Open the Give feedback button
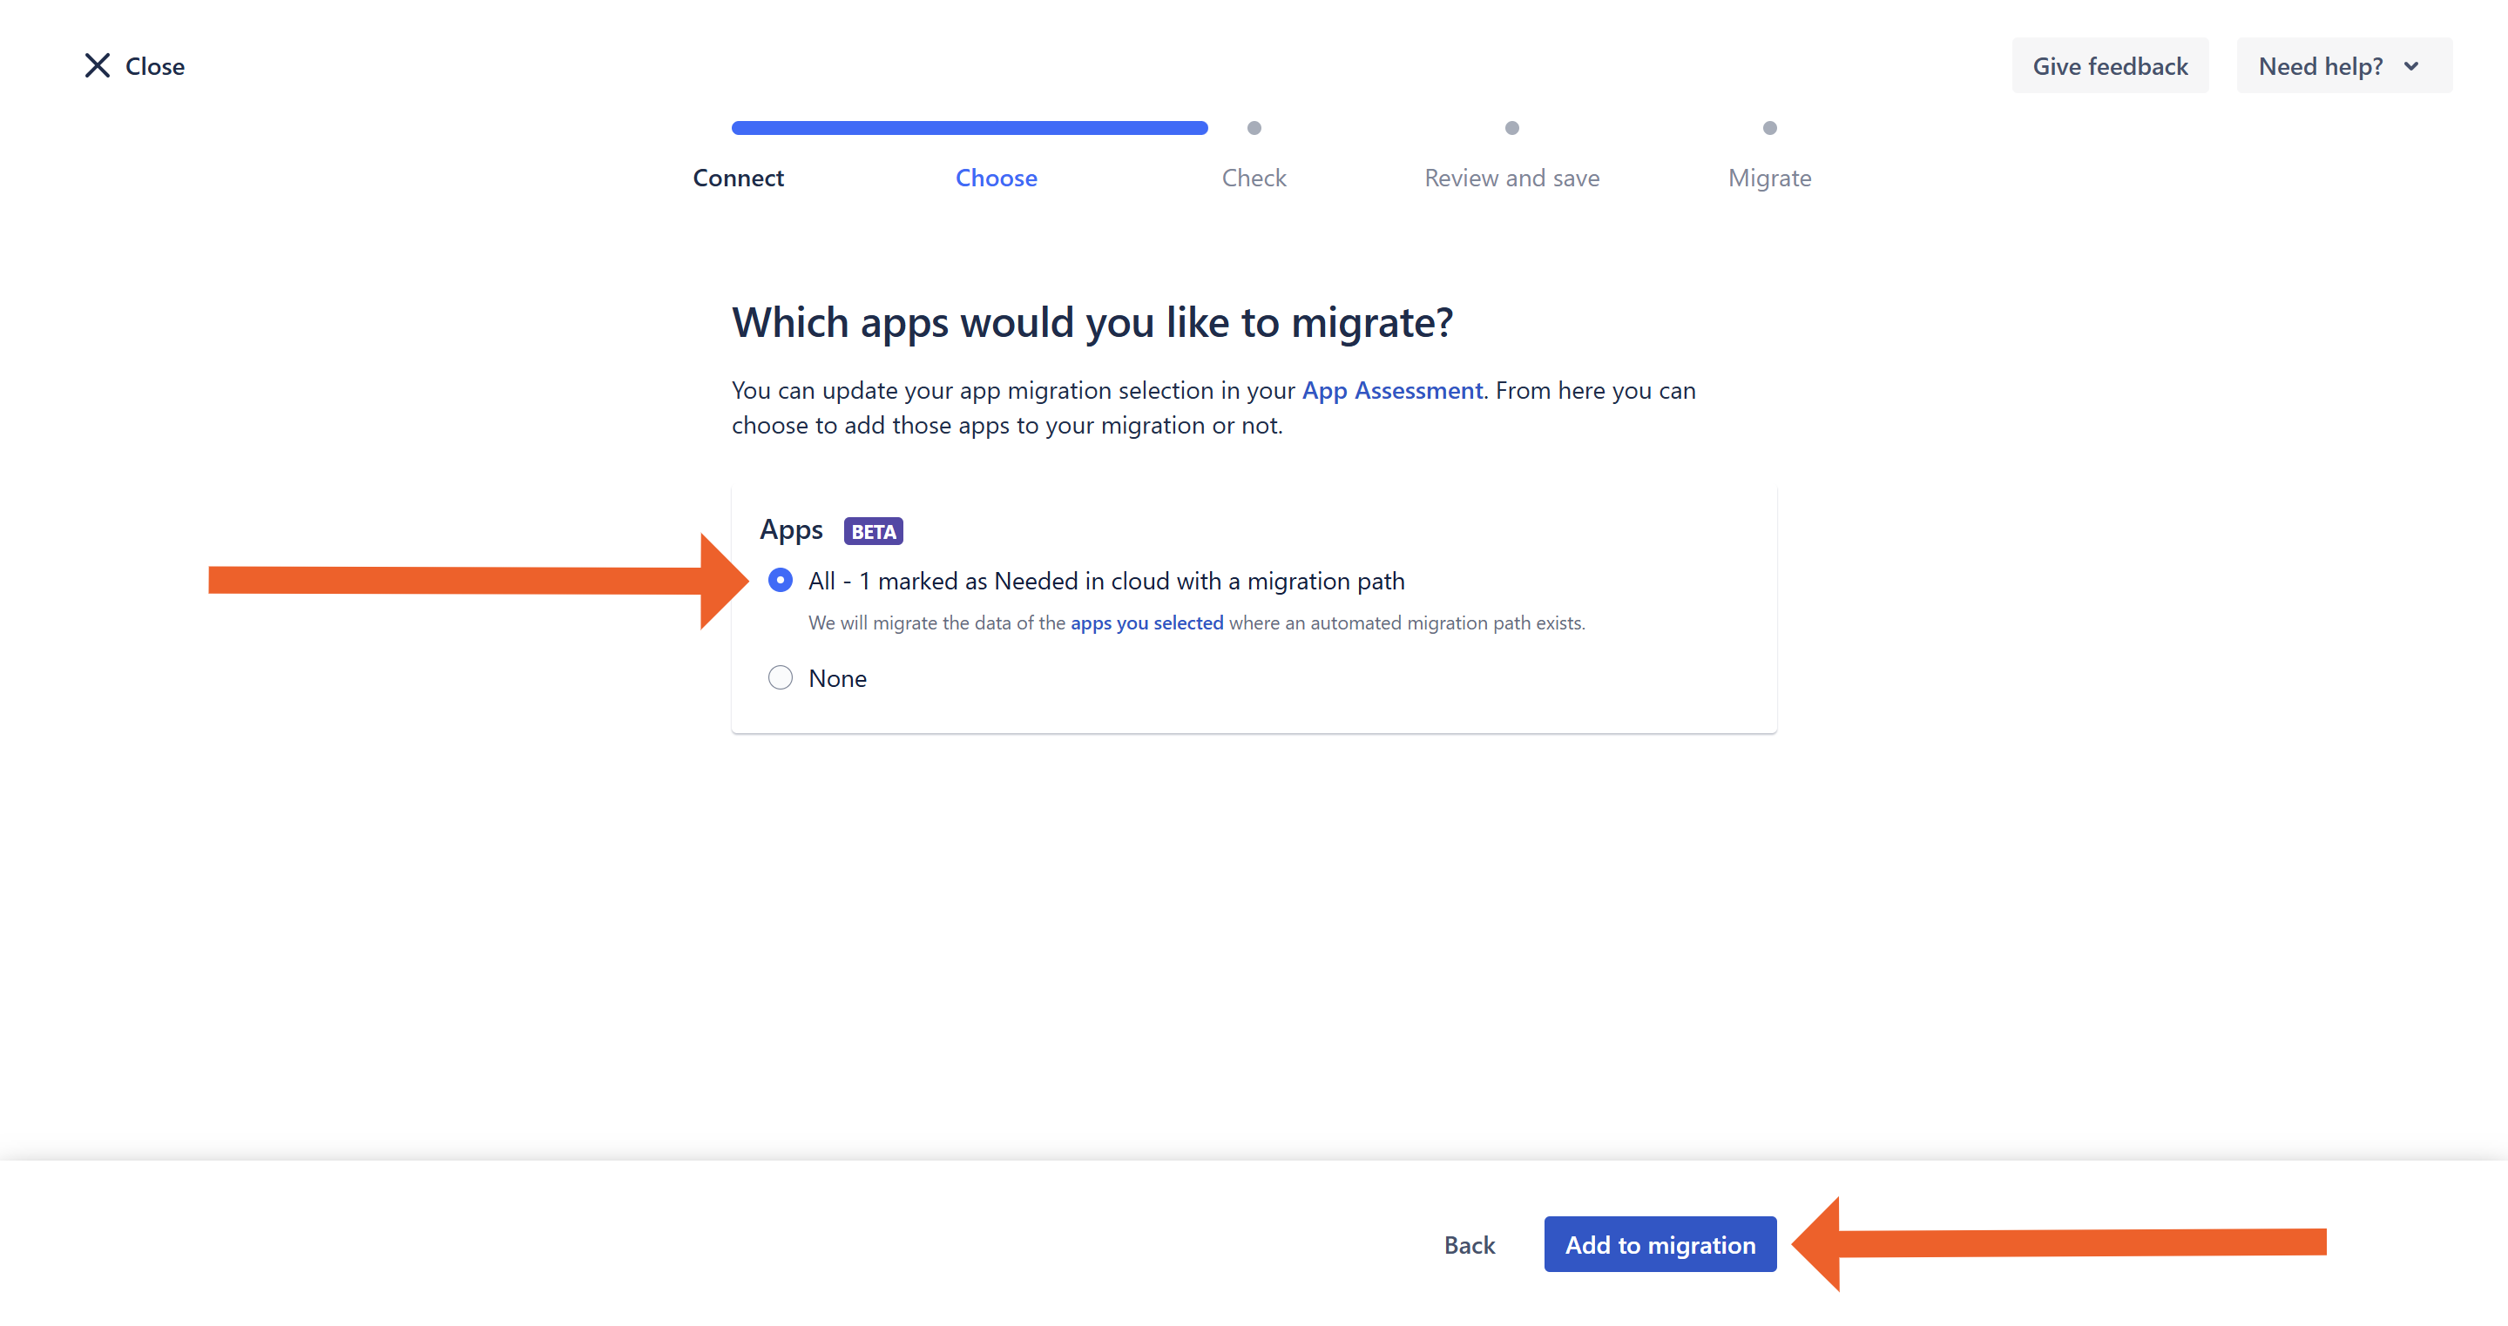 pos(2109,66)
